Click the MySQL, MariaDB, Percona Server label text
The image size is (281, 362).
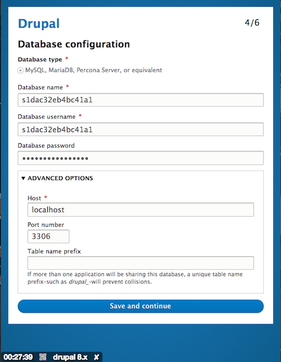94,70
